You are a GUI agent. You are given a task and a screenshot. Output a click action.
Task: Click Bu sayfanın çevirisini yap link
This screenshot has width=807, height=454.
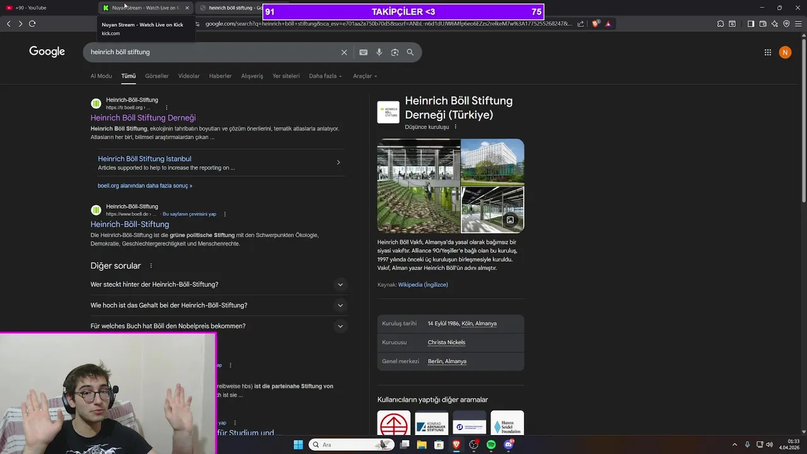point(189,214)
